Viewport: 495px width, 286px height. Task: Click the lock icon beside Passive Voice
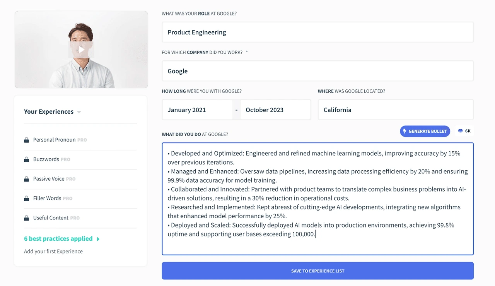pyautogui.click(x=26, y=179)
